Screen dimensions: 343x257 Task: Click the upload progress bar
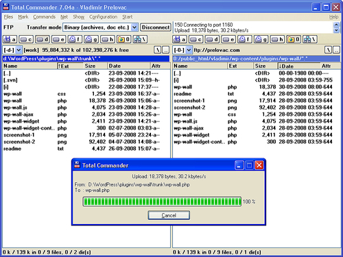(x=162, y=201)
